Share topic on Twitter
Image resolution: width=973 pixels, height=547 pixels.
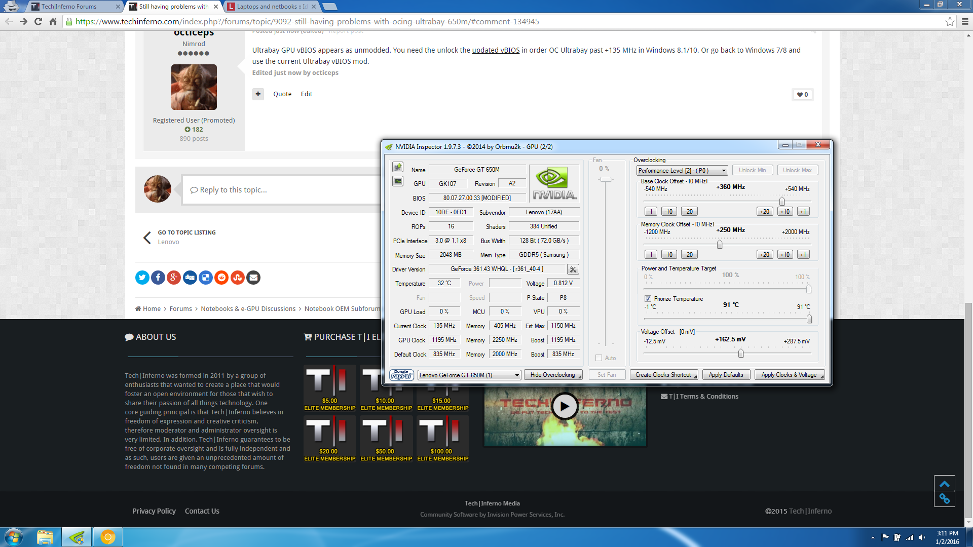pyautogui.click(x=142, y=278)
